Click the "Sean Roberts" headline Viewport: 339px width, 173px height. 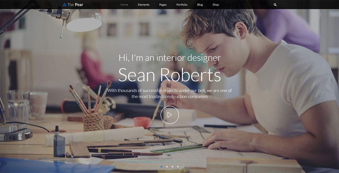click(169, 75)
